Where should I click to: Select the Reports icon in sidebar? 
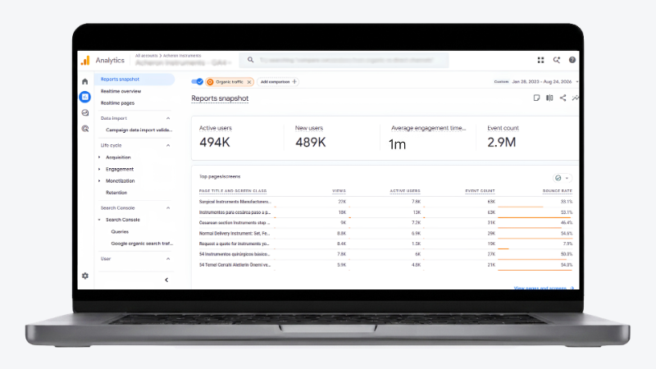point(85,97)
